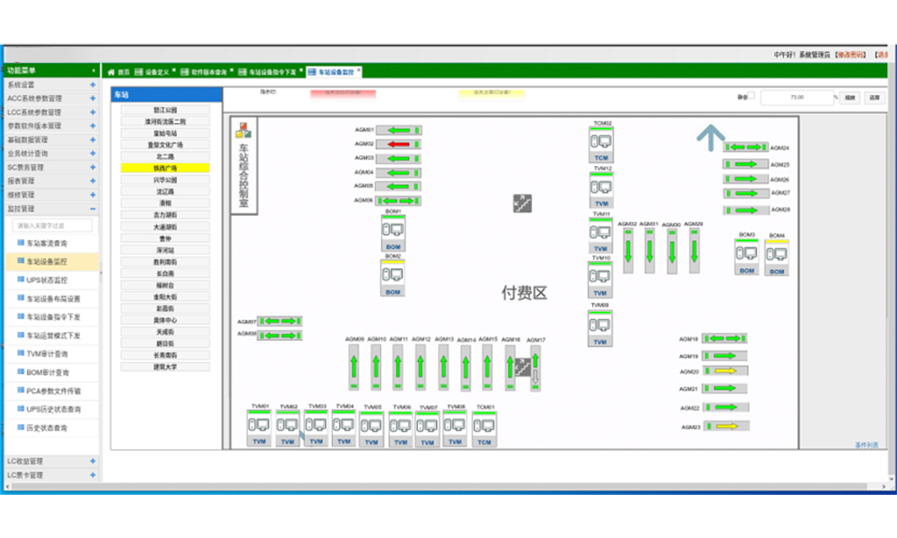Click the AGM24 bidirectional gate icon

[x=745, y=147]
